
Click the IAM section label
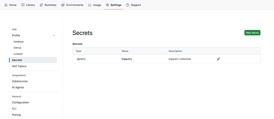point(14,30)
